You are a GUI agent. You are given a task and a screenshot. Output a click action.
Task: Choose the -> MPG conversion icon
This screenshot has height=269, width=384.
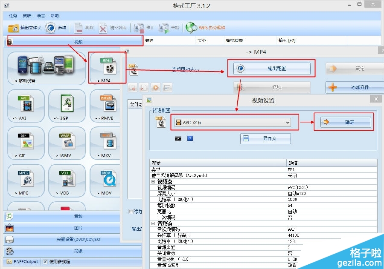tap(26, 180)
